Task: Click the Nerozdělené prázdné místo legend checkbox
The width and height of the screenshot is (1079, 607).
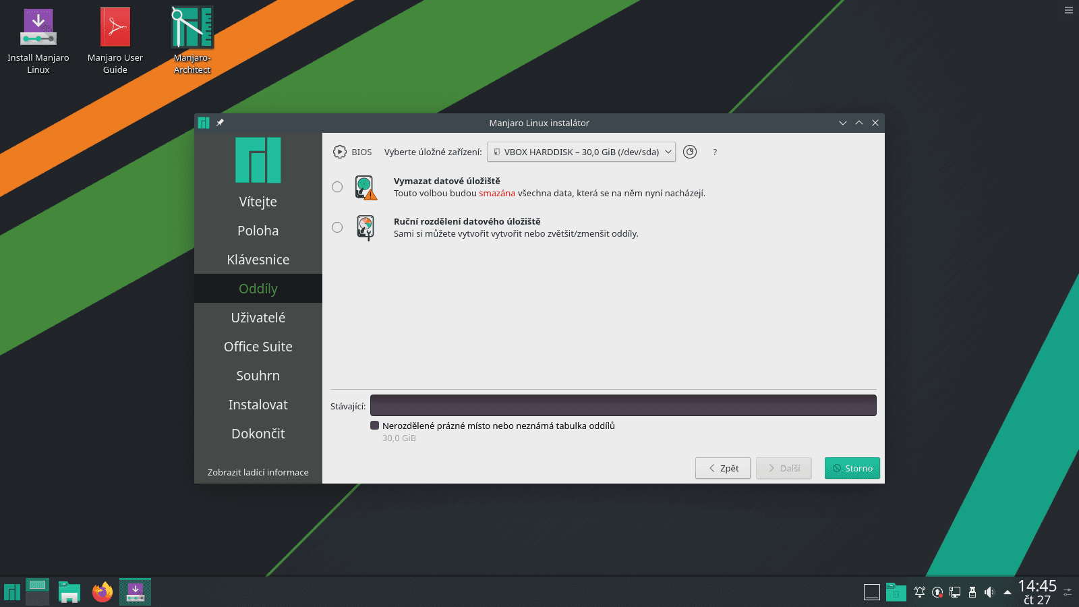Action: tap(376, 426)
